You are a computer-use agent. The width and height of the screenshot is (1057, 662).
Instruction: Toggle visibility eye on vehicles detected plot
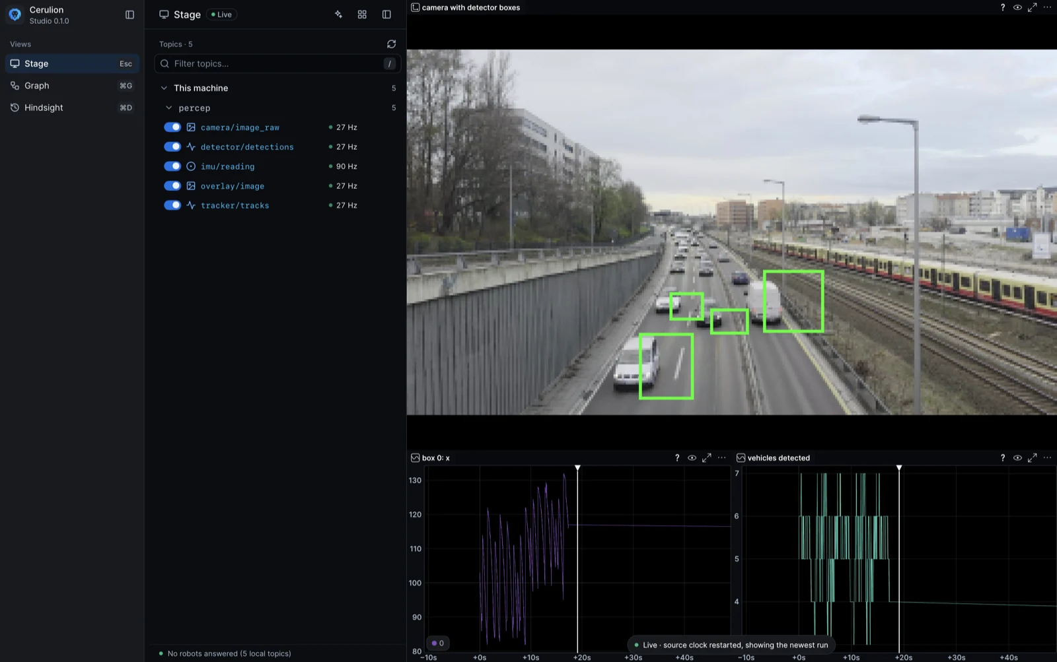coord(1017,457)
